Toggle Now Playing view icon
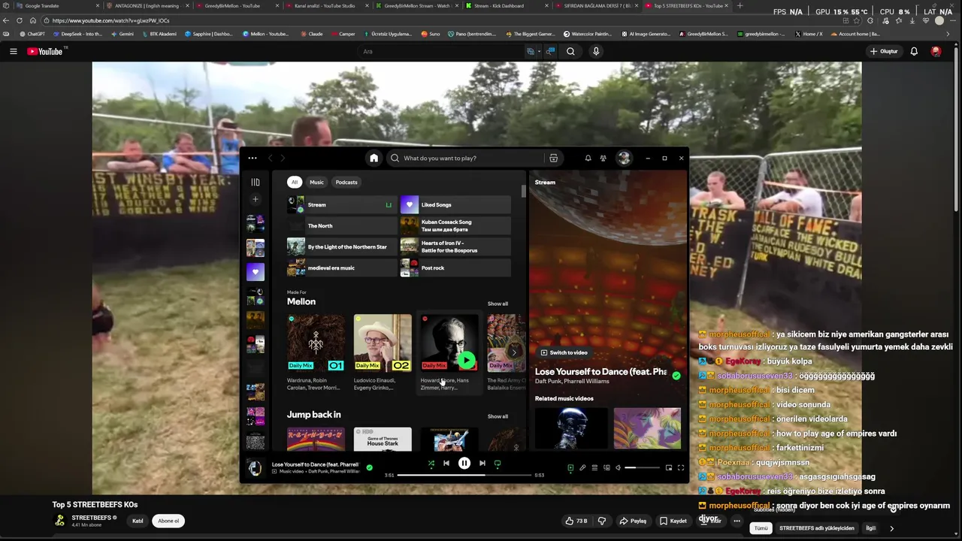 point(570,467)
